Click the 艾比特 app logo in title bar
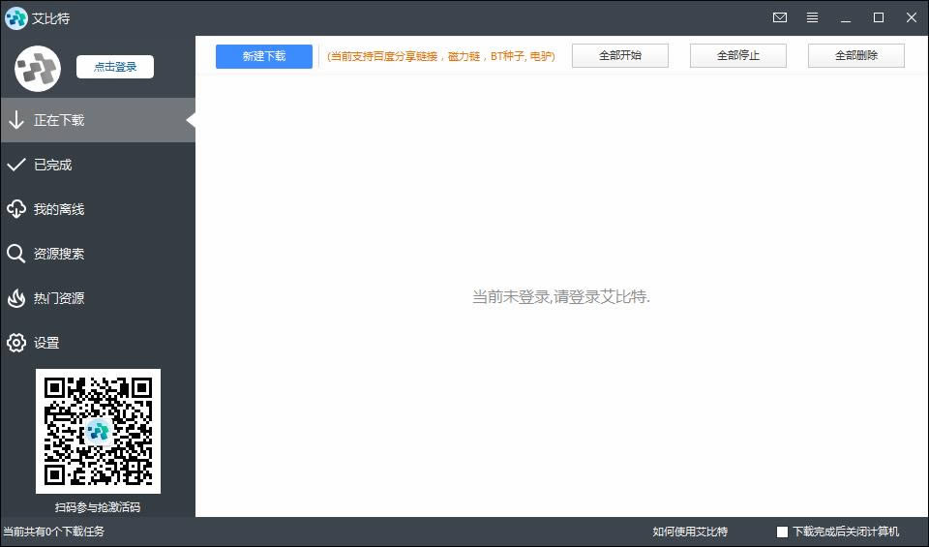The height and width of the screenshot is (547, 929). pos(16,18)
